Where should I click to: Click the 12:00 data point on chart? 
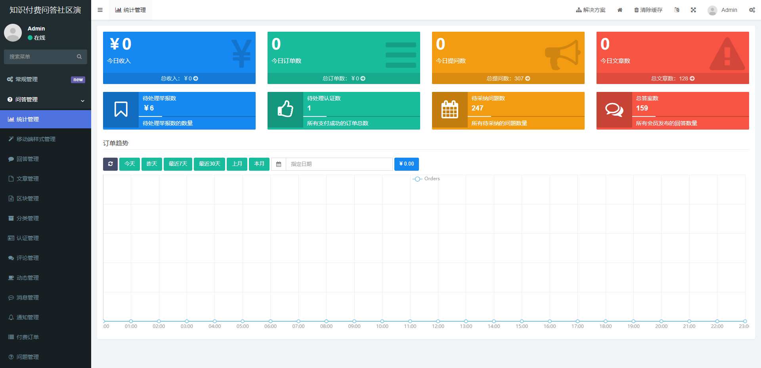438,321
